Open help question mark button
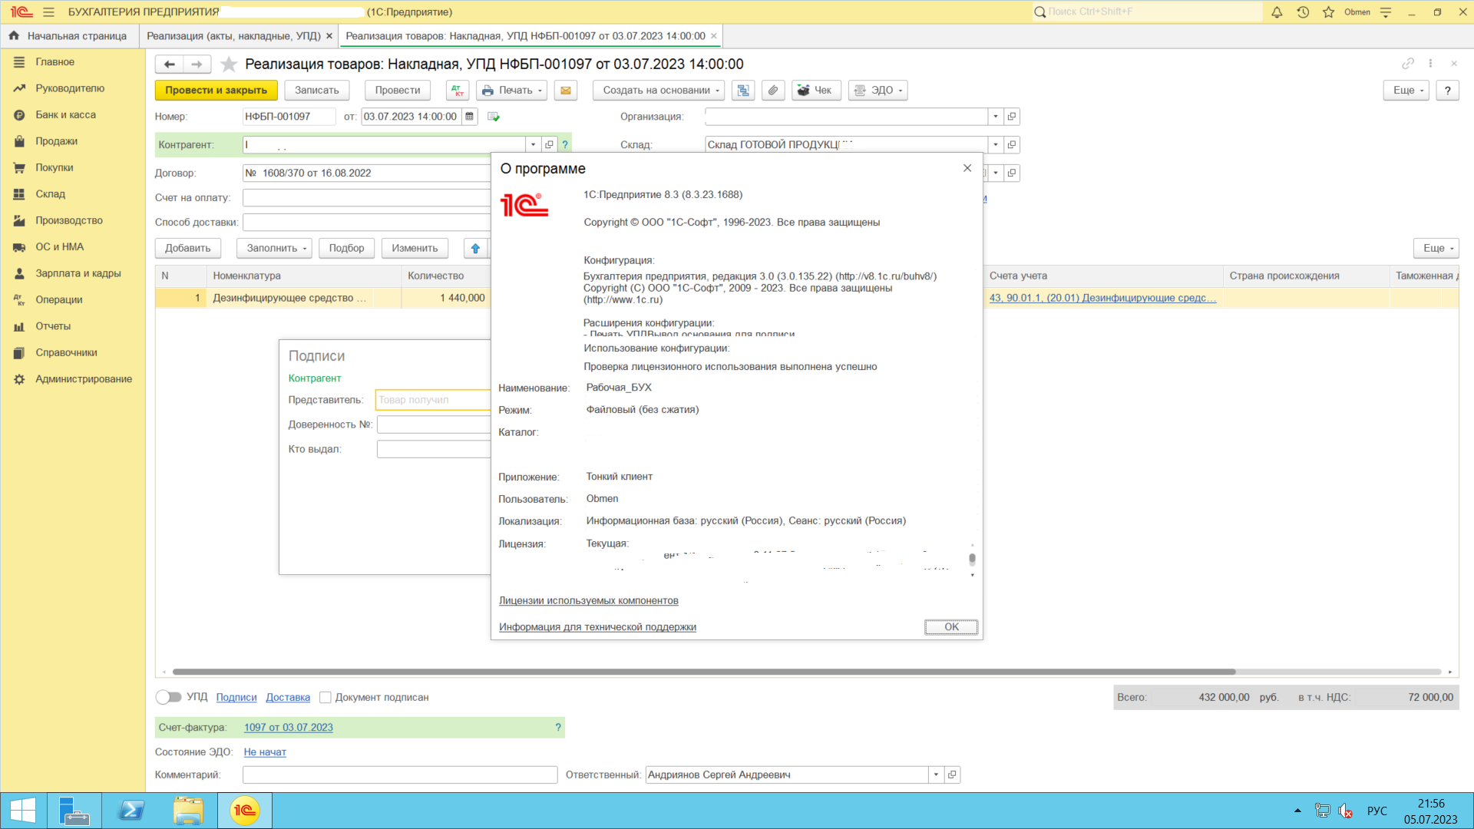This screenshot has width=1474, height=829. [x=1447, y=91]
